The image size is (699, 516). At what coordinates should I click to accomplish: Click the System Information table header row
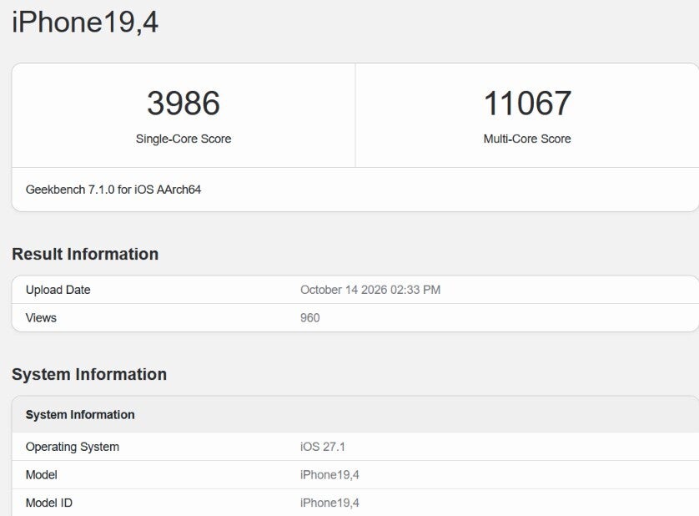355,415
